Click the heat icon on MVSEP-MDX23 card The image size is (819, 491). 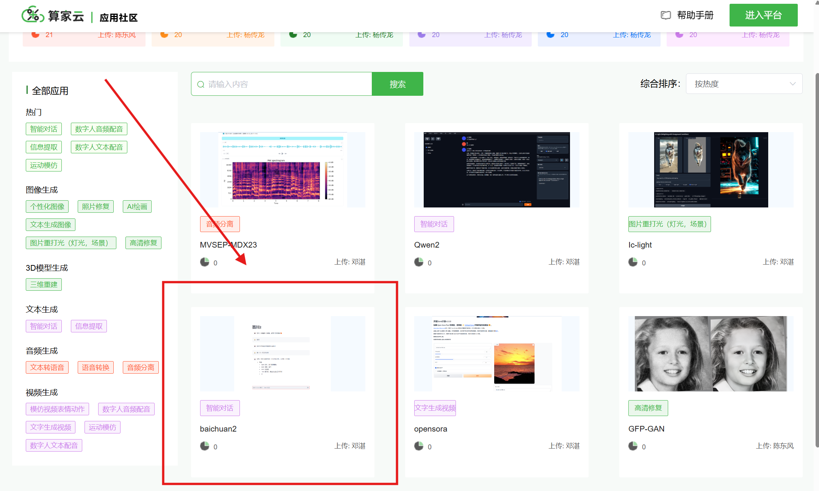coord(205,262)
